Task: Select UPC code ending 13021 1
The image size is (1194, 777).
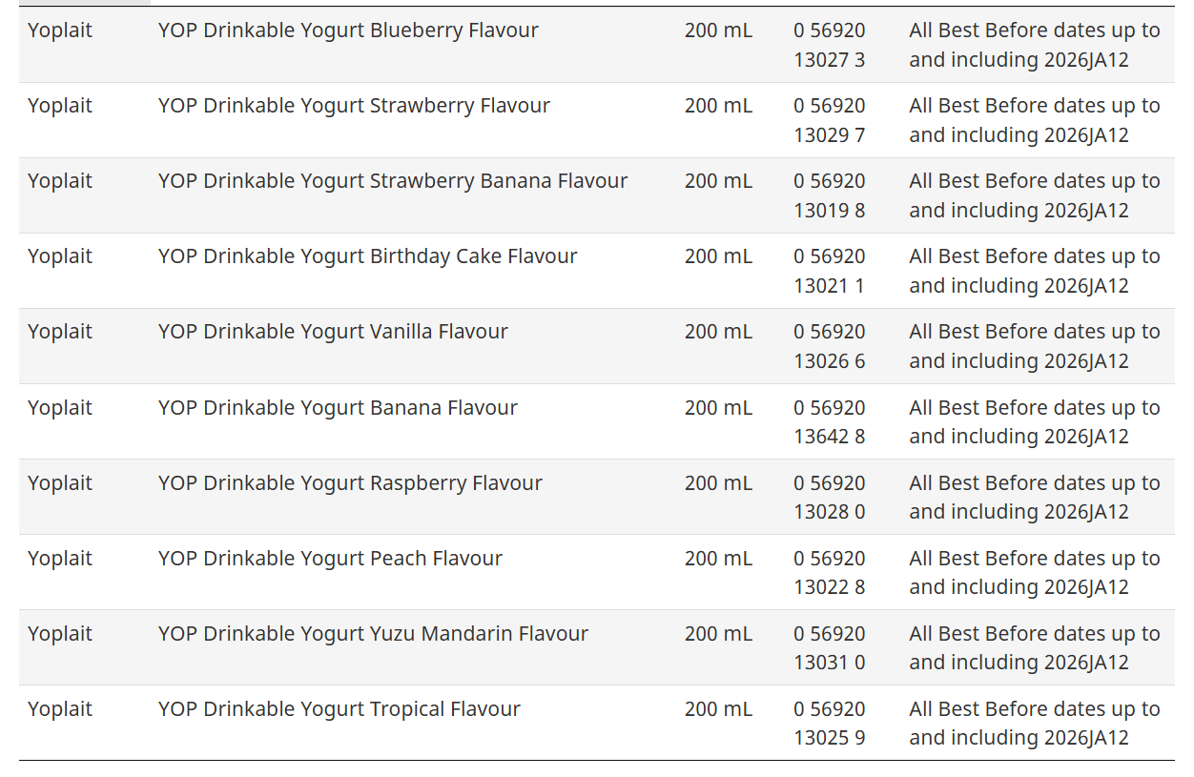Action: click(829, 271)
